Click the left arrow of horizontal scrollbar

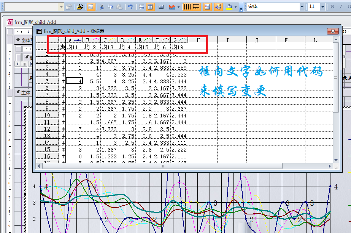point(39,166)
